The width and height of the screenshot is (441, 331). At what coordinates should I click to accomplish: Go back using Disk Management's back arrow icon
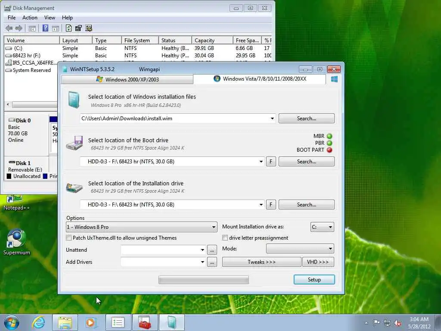click(9, 28)
